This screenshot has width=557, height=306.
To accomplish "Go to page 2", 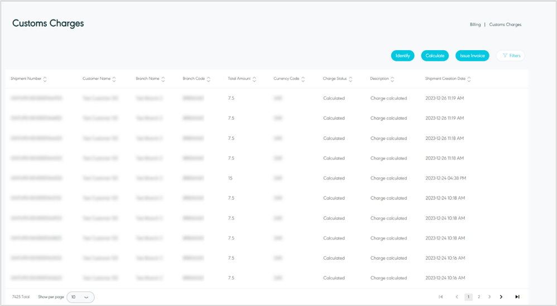I will click(479, 297).
